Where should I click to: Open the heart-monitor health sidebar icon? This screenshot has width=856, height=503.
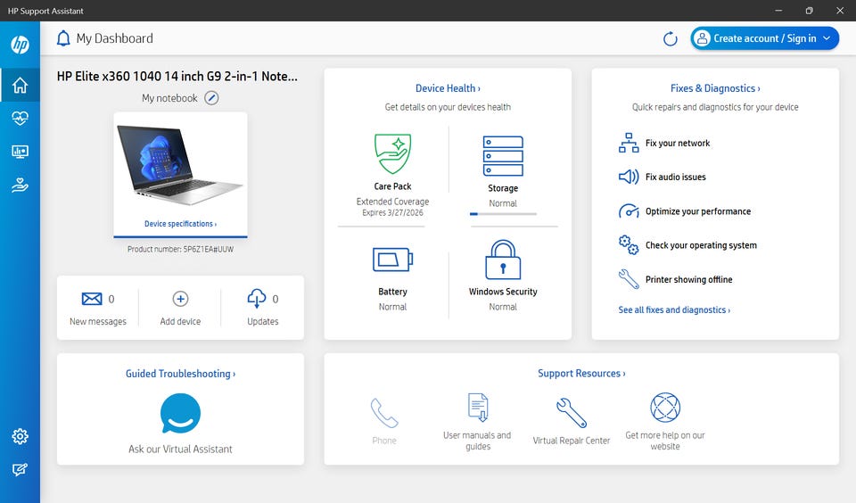click(x=21, y=118)
